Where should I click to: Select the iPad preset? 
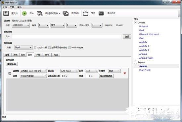(141, 38)
